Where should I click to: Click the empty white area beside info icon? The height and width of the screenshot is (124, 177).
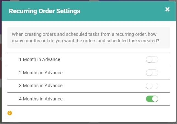point(90,114)
